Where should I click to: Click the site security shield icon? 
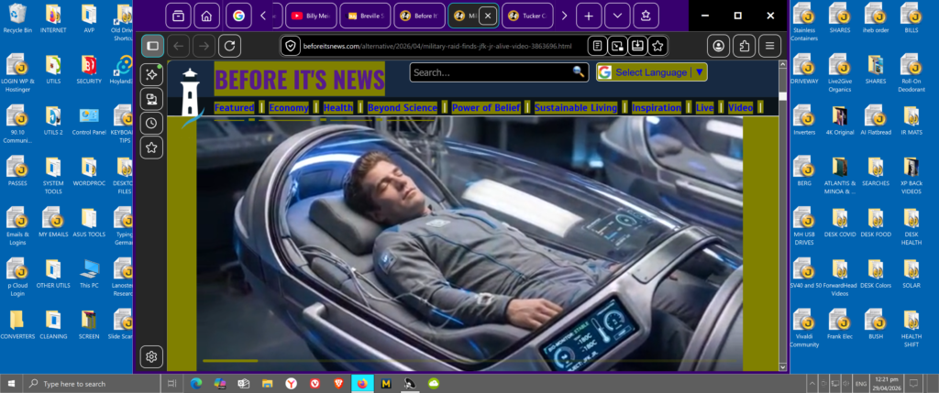[291, 46]
